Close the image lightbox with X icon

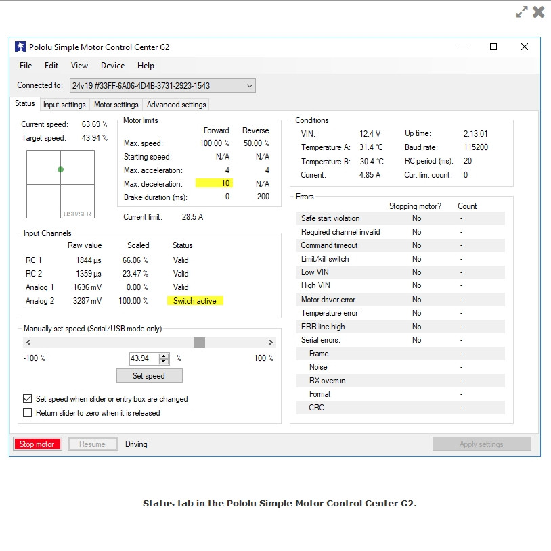point(539,11)
